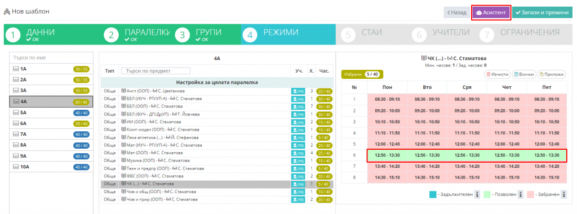Click Запази и премини button

542,12
